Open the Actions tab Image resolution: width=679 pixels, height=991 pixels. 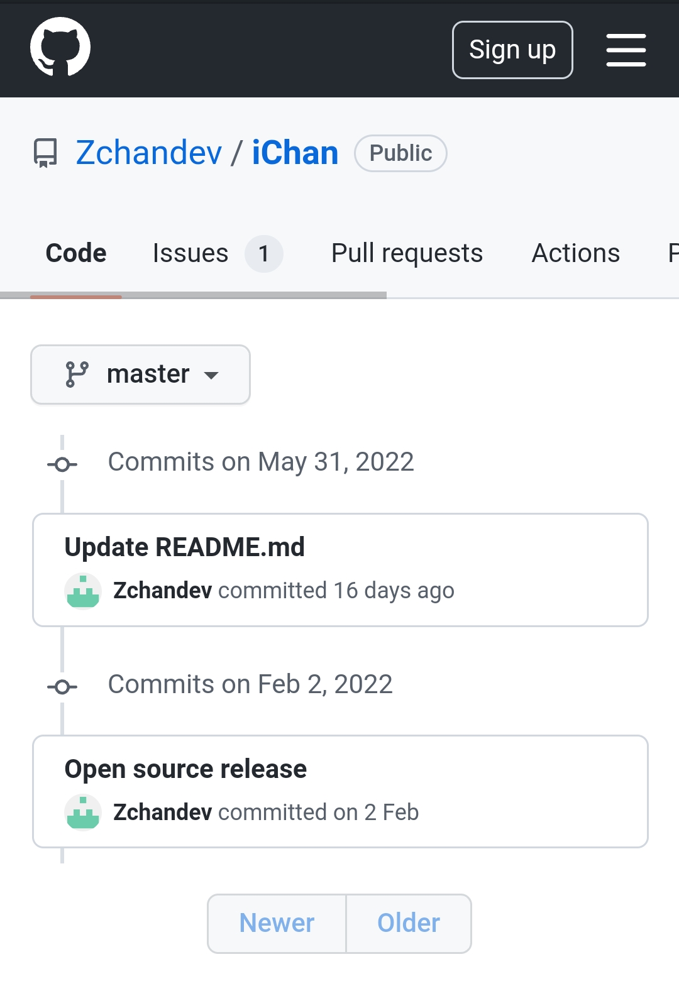(x=575, y=253)
